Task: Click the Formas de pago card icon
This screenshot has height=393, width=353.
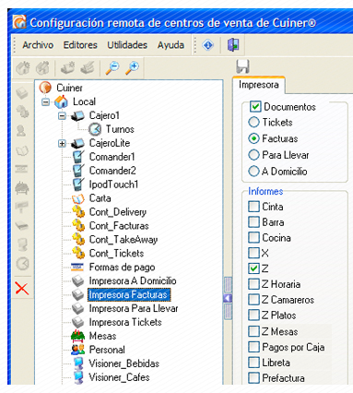Action: [77, 268]
